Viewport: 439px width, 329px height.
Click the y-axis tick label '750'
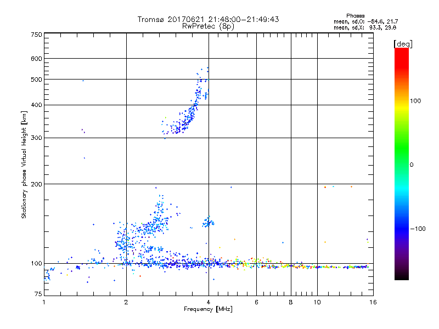tap(36, 35)
